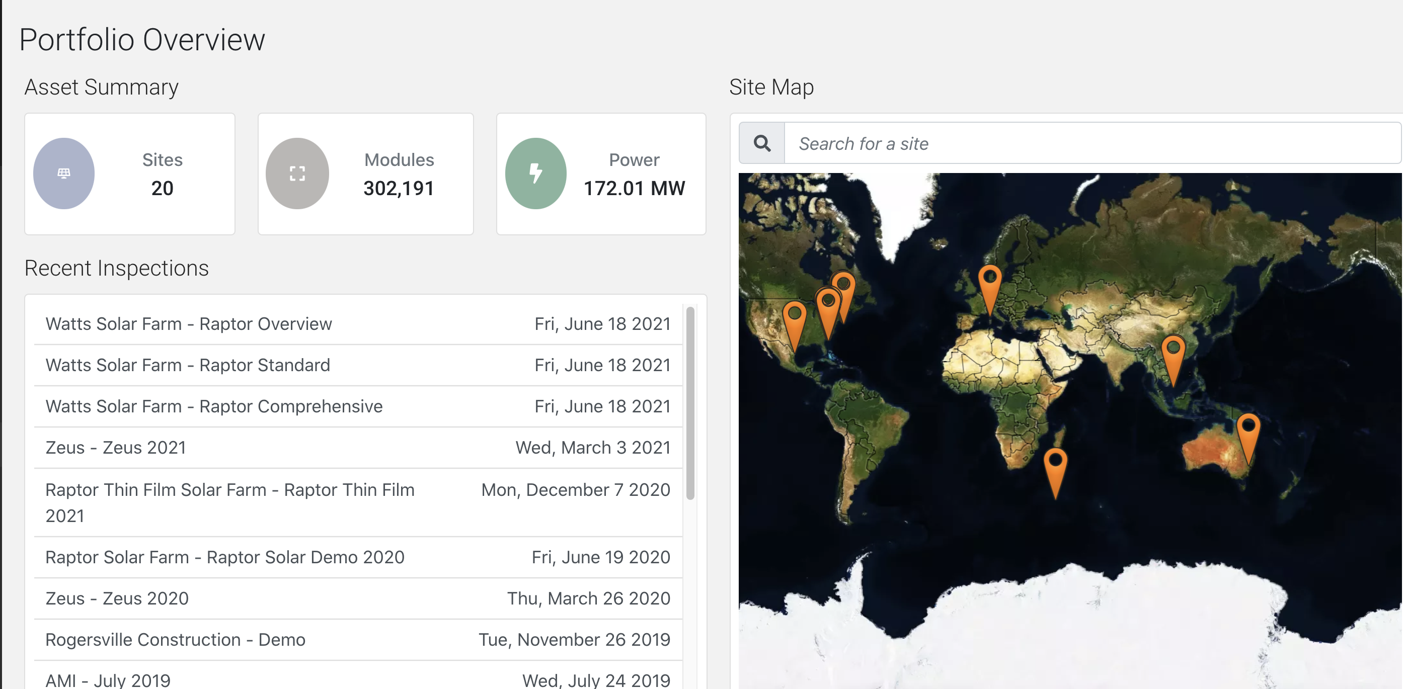
Task: Click the Site Map heading
Action: pos(771,87)
